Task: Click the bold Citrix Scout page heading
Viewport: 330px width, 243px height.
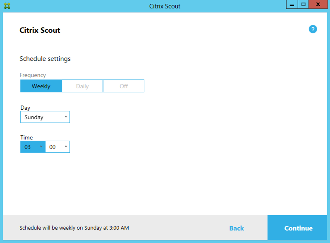Action: click(40, 30)
